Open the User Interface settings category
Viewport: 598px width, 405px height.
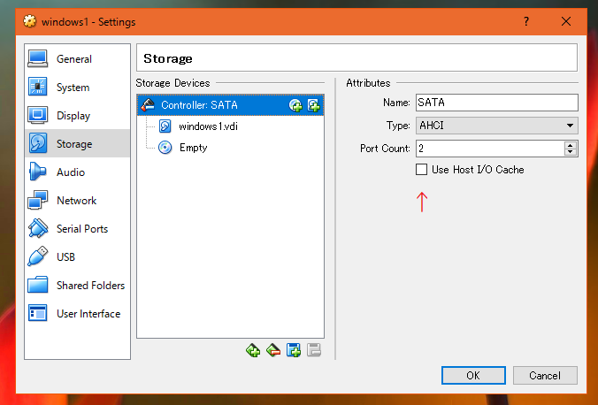[77, 313]
